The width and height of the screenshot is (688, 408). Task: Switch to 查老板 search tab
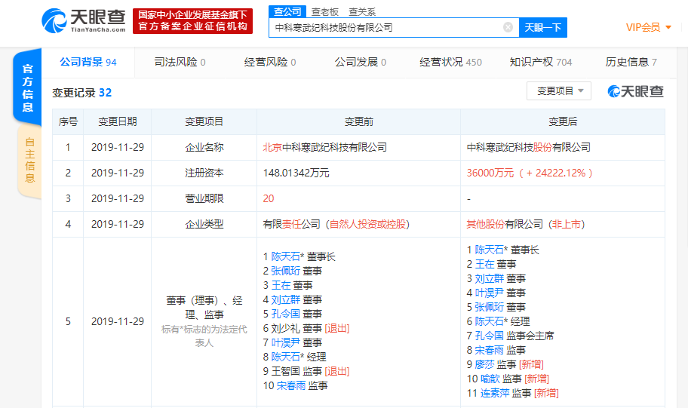point(324,12)
